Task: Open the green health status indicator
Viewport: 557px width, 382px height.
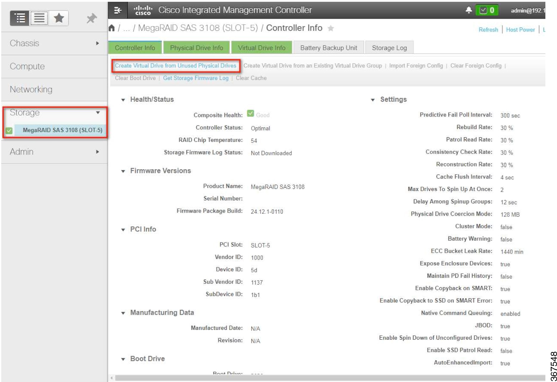Action: [487, 10]
